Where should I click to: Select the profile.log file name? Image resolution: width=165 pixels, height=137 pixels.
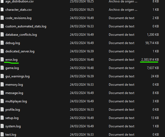pos(13,110)
